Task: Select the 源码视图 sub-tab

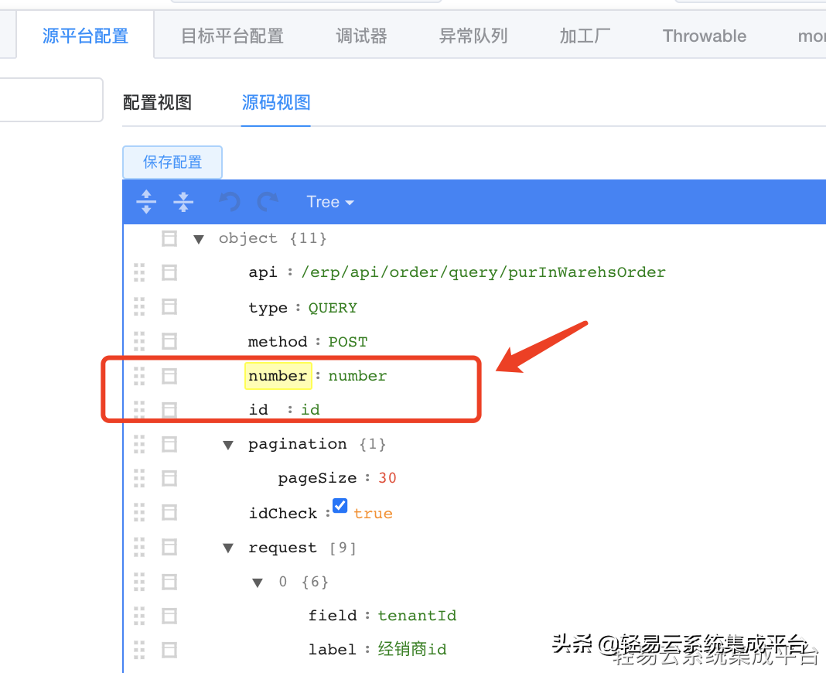Action: click(x=276, y=102)
